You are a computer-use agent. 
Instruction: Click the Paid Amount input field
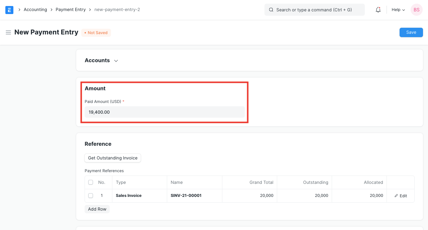click(x=165, y=112)
